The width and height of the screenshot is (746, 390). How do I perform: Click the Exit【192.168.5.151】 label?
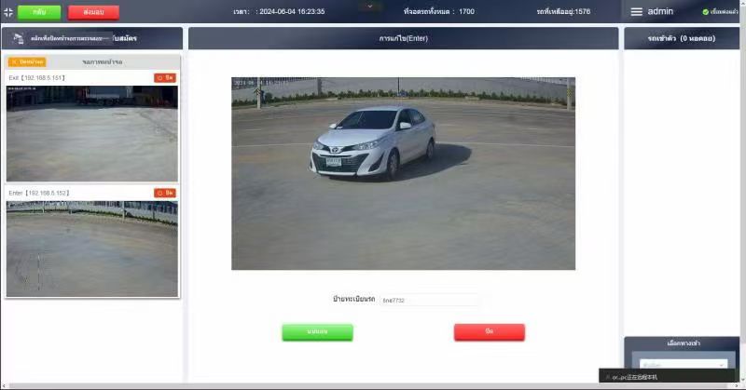[37, 78]
